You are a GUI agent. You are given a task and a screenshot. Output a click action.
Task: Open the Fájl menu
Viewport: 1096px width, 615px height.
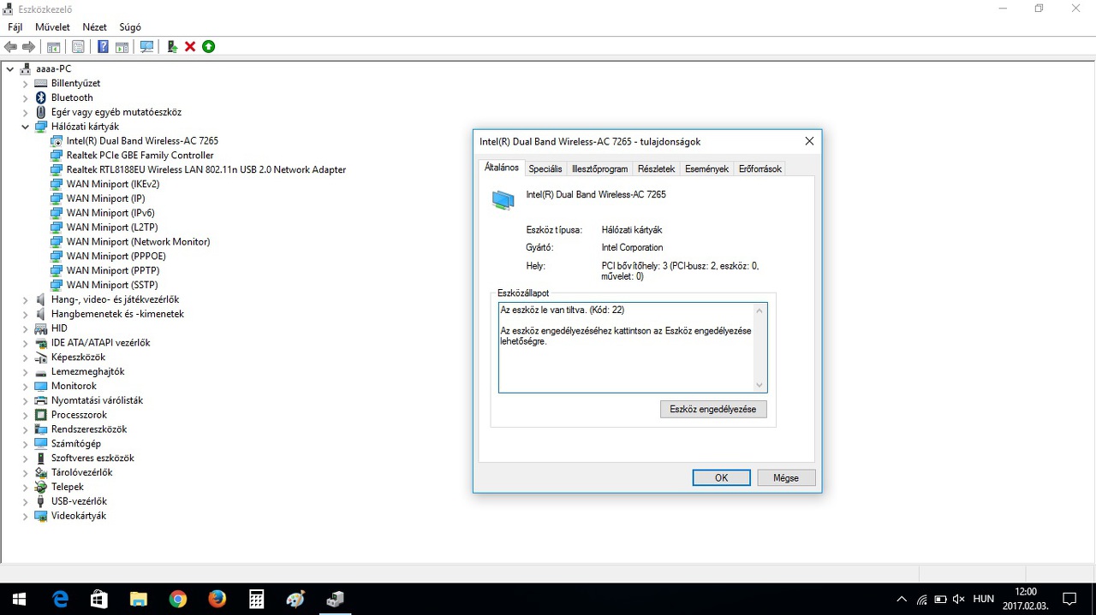(15, 27)
